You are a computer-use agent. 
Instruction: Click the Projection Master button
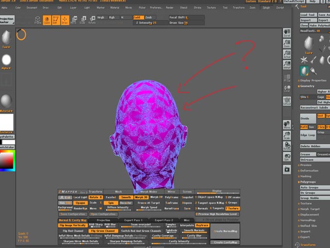click(x=7, y=20)
